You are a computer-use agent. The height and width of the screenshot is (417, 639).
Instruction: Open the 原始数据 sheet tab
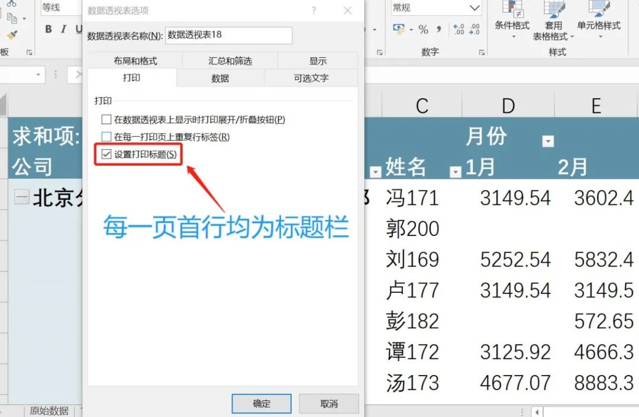coord(49,411)
